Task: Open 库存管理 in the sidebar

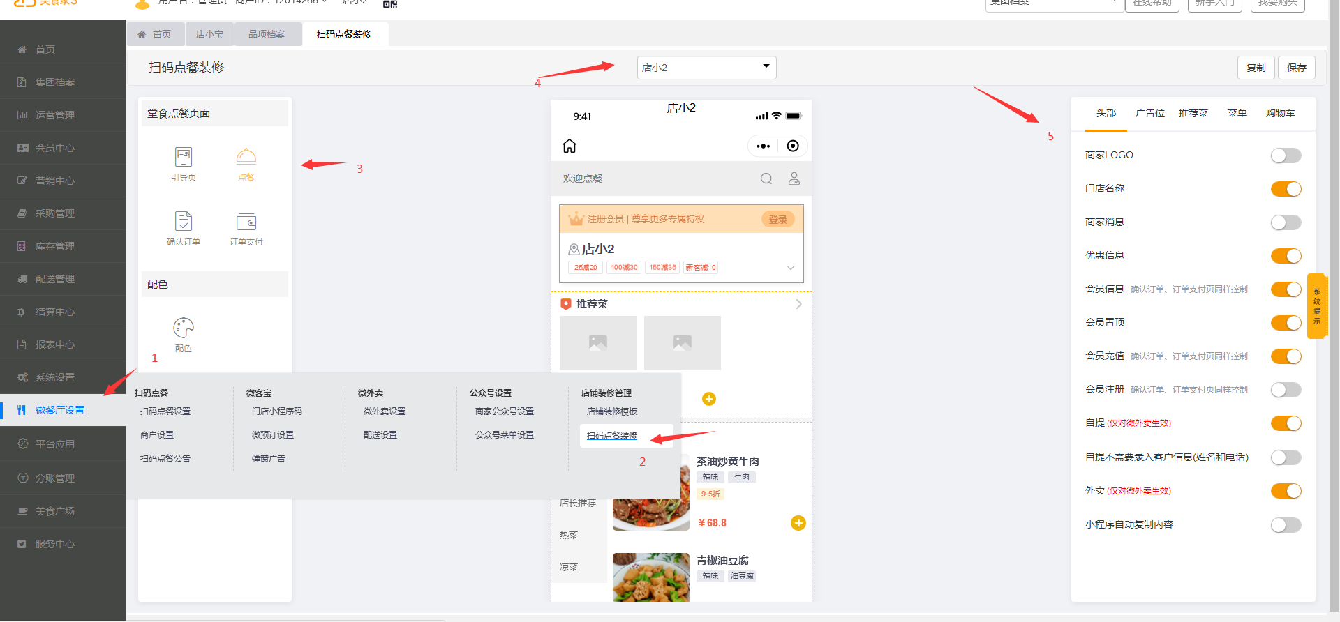Action: pyautogui.click(x=63, y=246)
